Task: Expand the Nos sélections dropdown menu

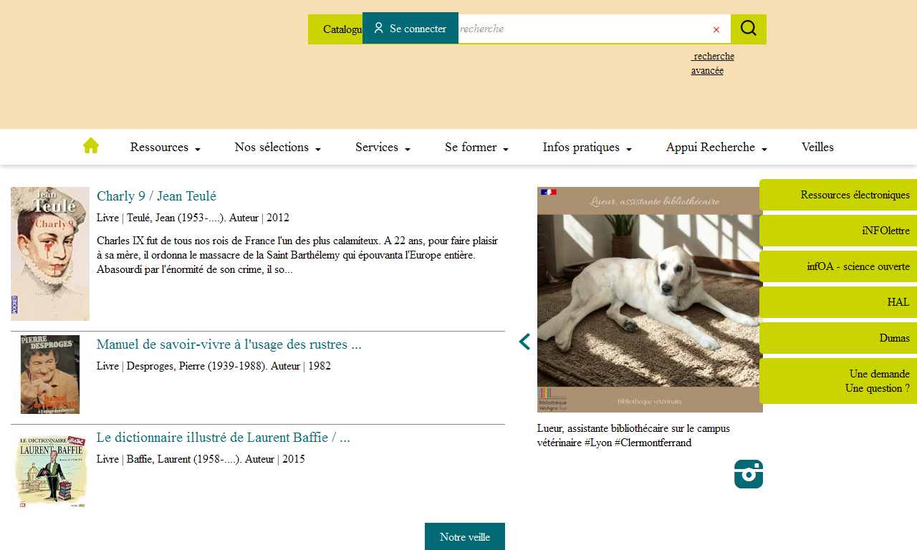Action: tap(277, 147)
